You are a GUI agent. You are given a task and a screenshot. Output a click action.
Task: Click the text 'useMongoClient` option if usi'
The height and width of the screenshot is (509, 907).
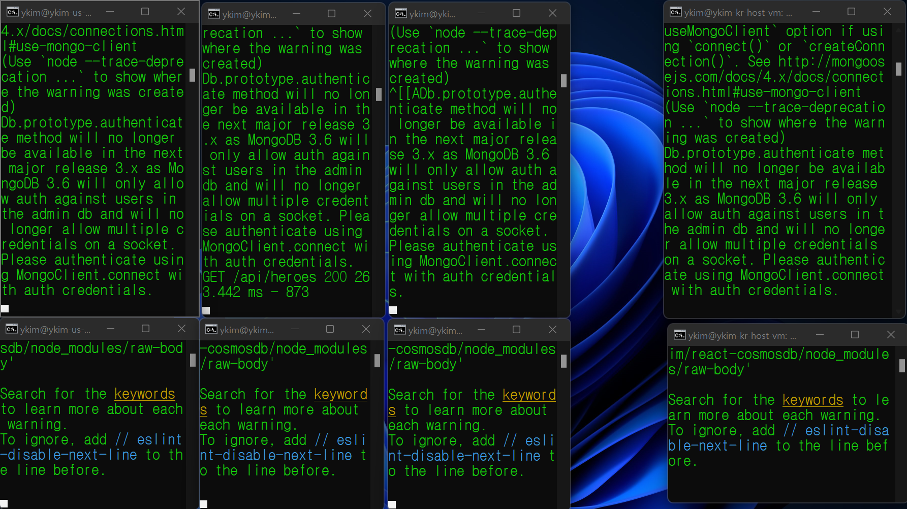point(774,31)
